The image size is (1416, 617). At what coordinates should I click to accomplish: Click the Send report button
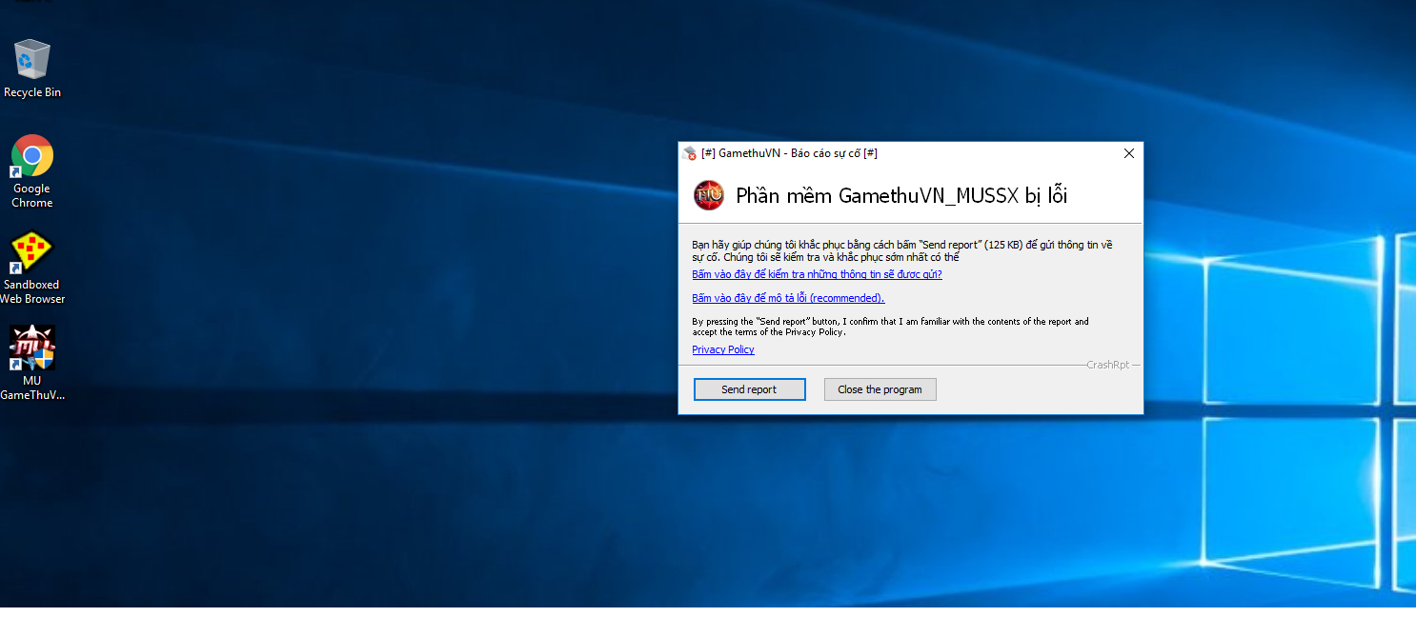pos(749,389)
